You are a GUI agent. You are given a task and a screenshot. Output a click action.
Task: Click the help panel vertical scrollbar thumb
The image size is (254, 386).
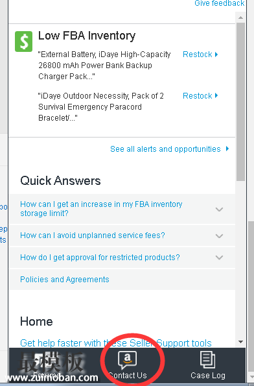(241, 102)
